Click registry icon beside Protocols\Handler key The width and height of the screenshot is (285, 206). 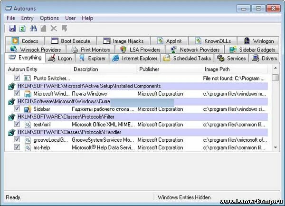click(x=11, y=132)
